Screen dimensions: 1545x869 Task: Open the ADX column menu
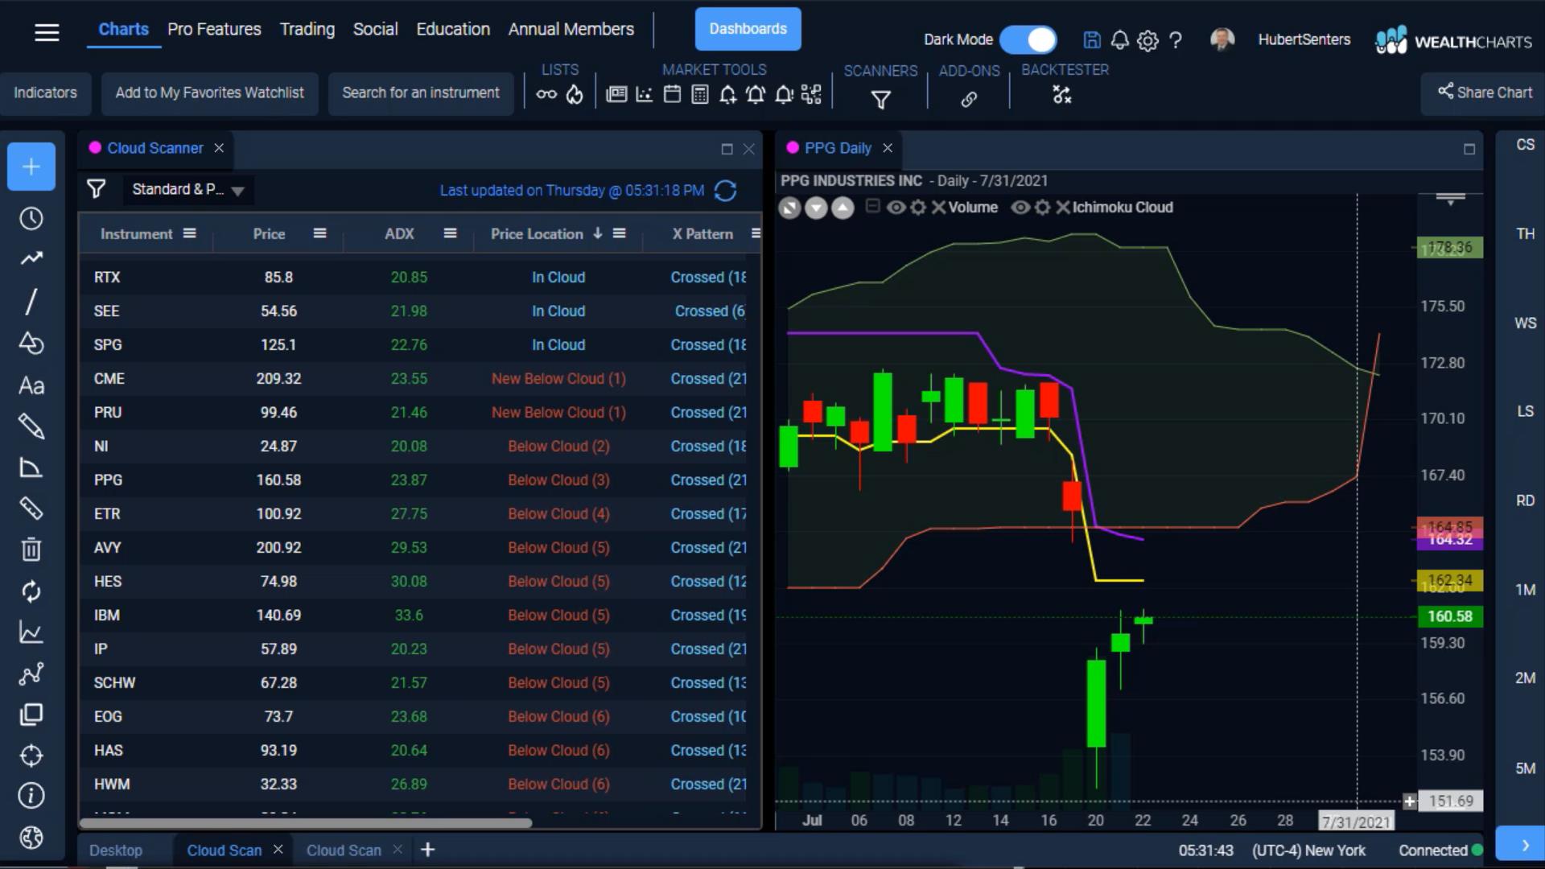(x=451, y=233)
